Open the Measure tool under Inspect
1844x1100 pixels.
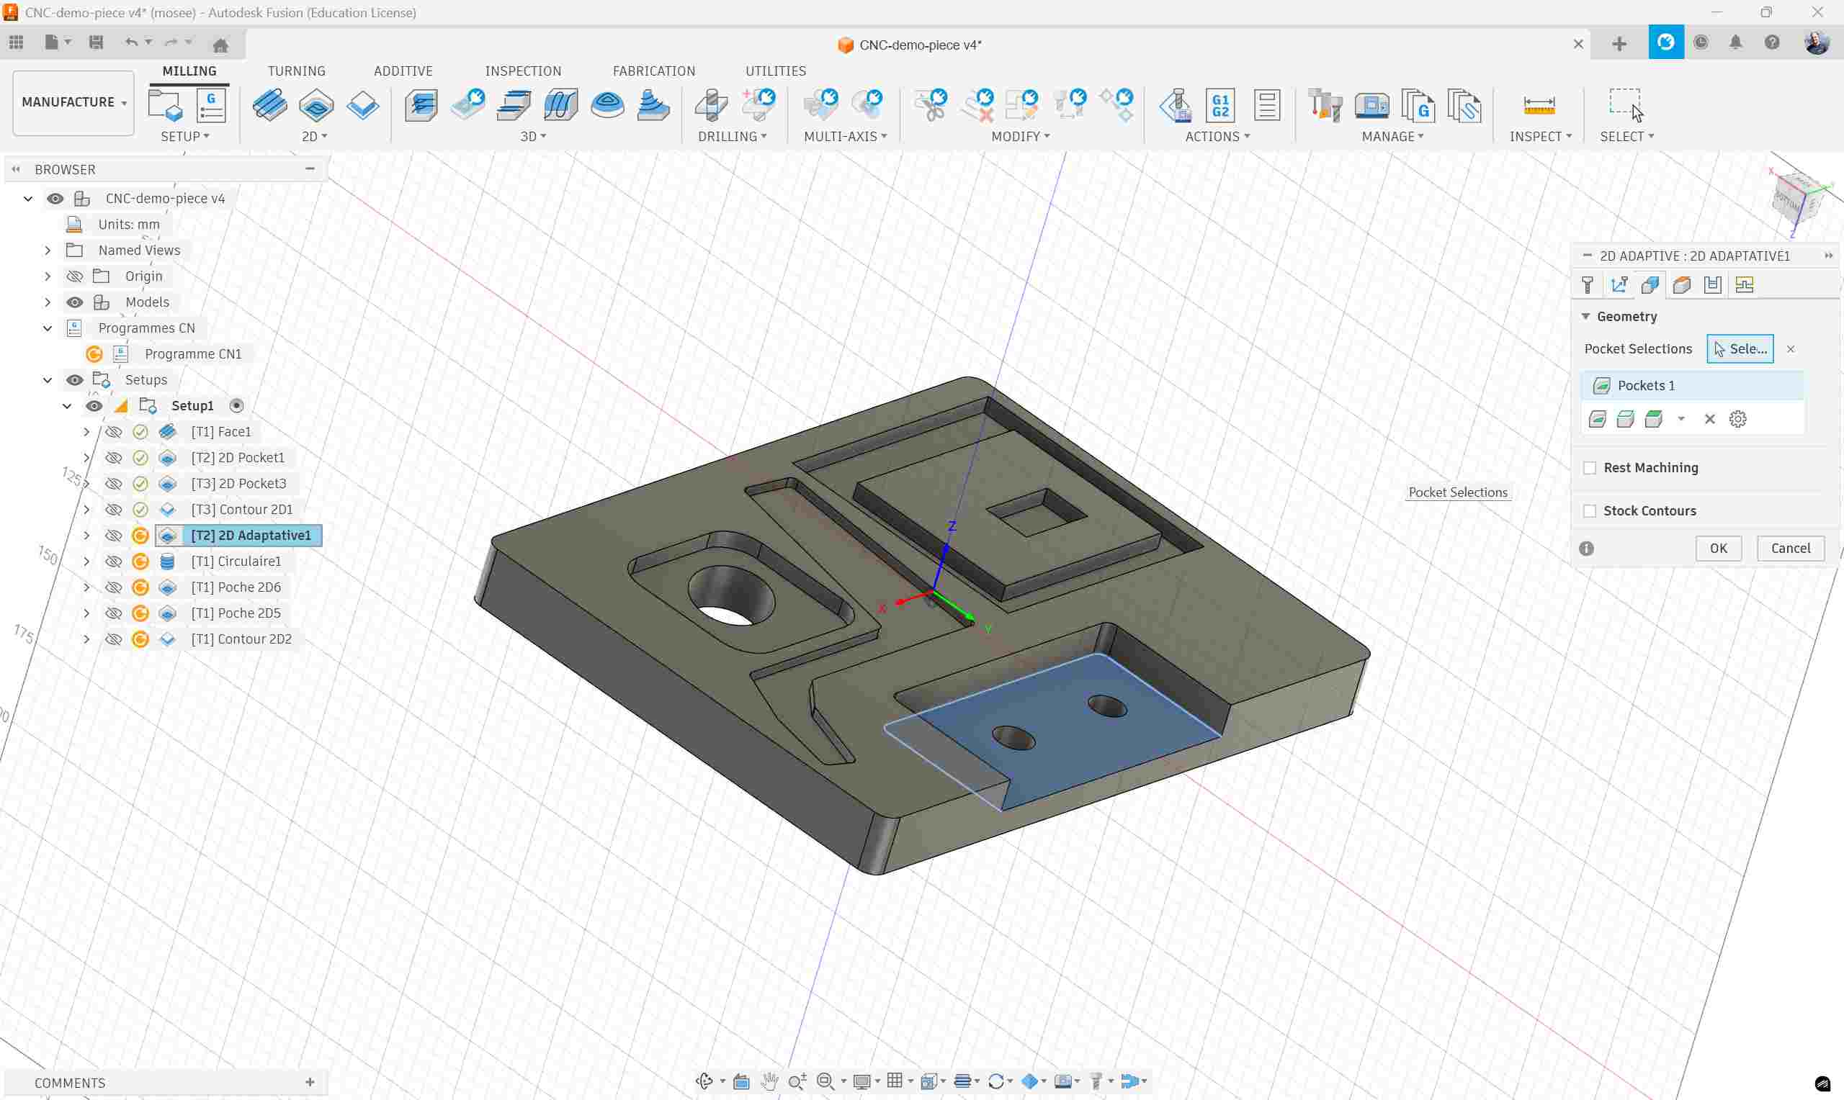pyautogui.click(x=1539, y=105)
